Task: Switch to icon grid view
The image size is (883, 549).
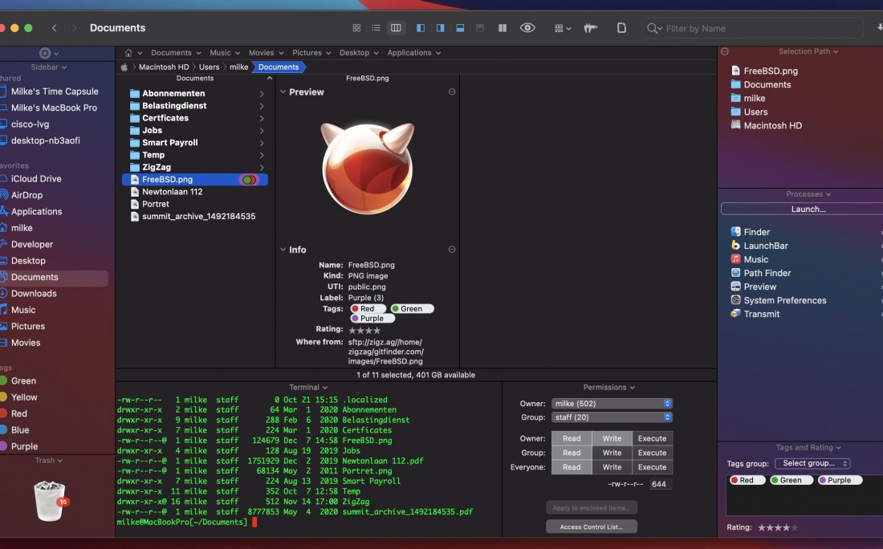Action: point(356,28)
